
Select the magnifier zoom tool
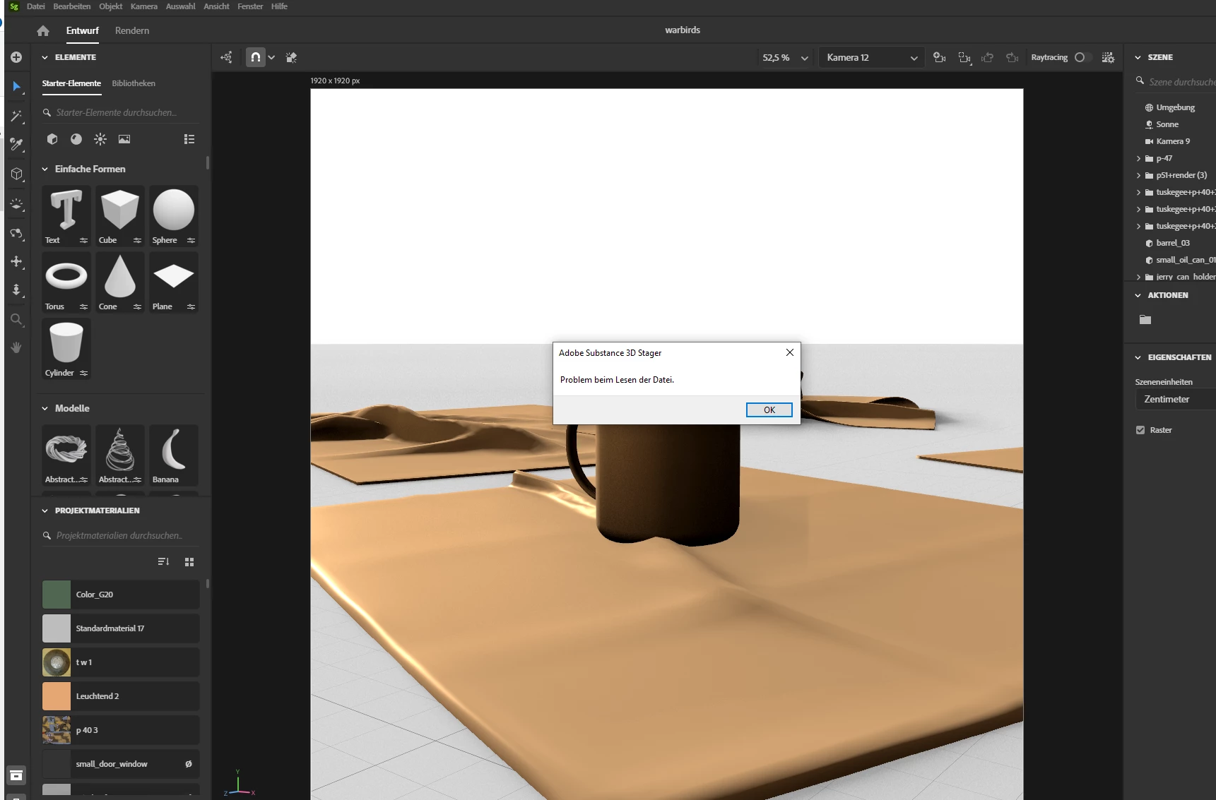[16, 320]
